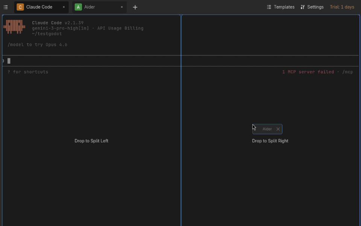361x226 pixels.
Task: Click the Drop to Split Right zone
Action: tap(270, 140)
